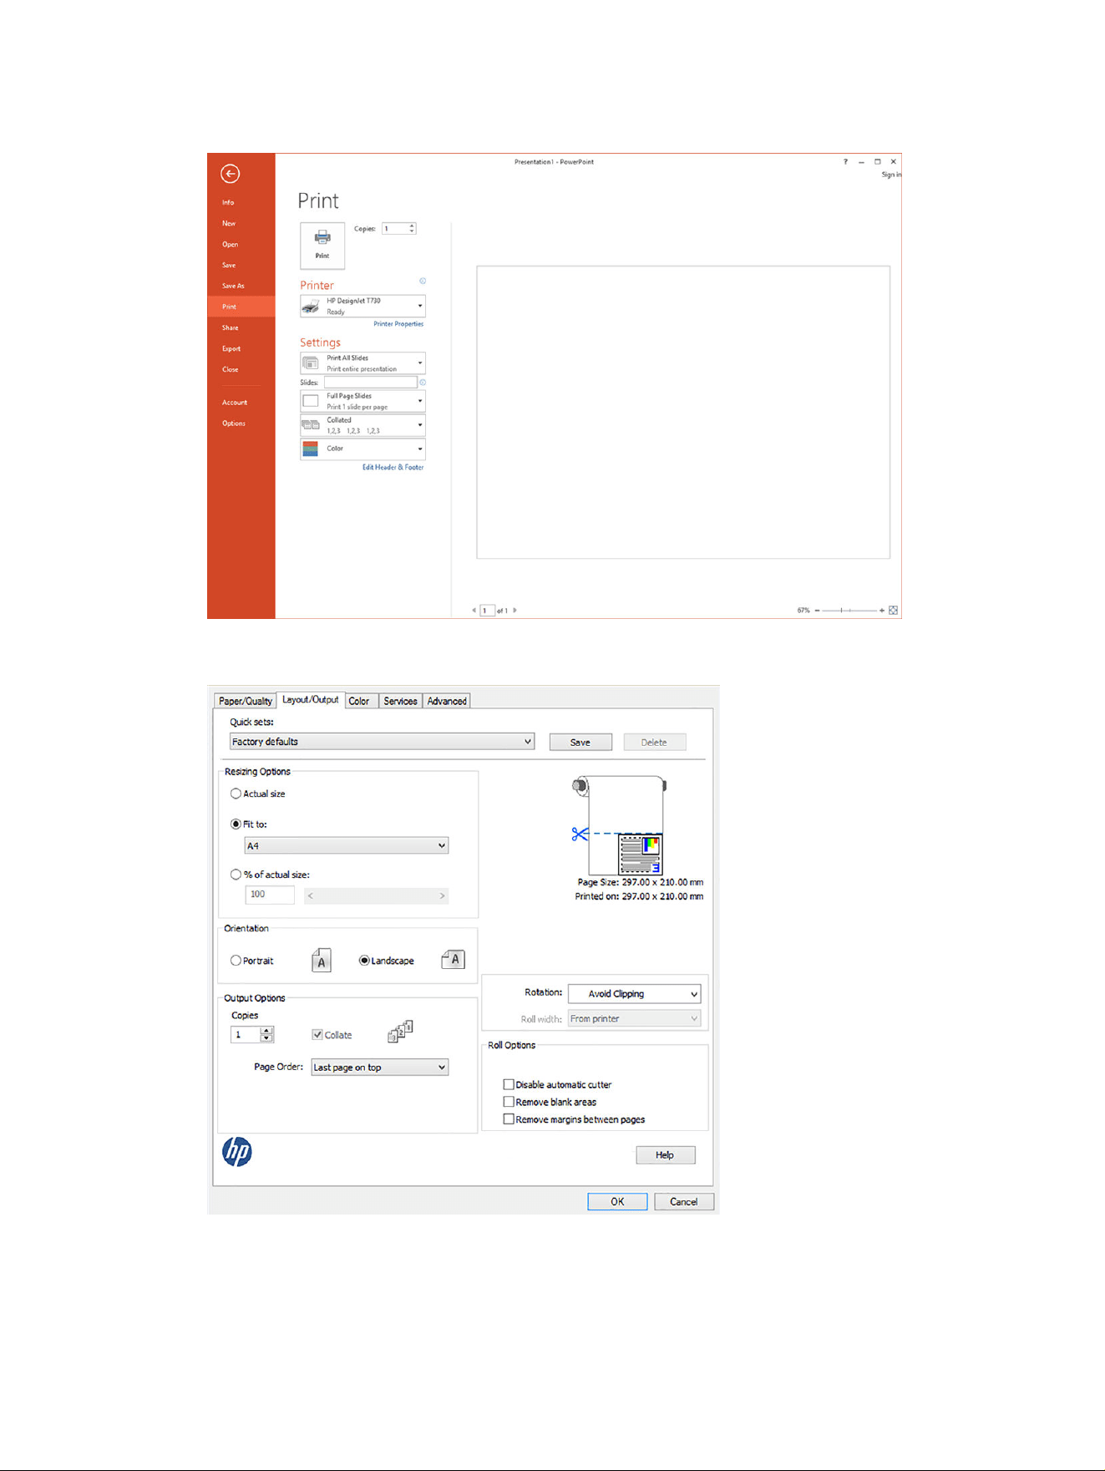Switch to the Advanced tab
Viewport: 1105px width, 1471px height.
point(447,702)
